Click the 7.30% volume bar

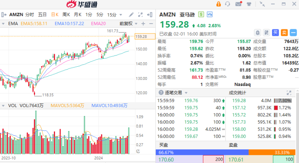pos(283,101)
